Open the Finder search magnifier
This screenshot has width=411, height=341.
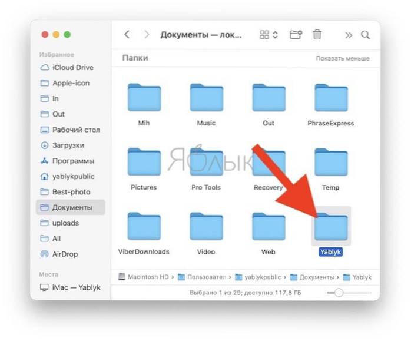coord(366,35)
